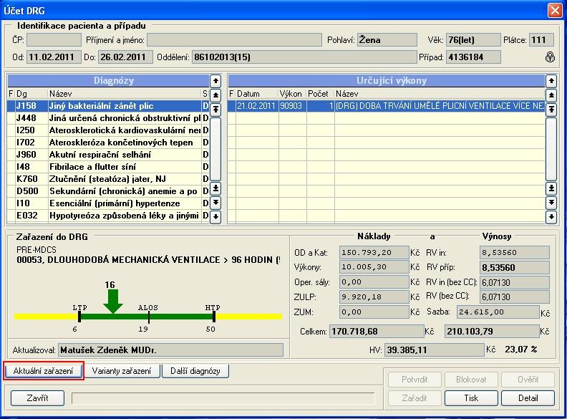
Task: Určující výkony list: click double arrow page-up button
Action: 551,95
